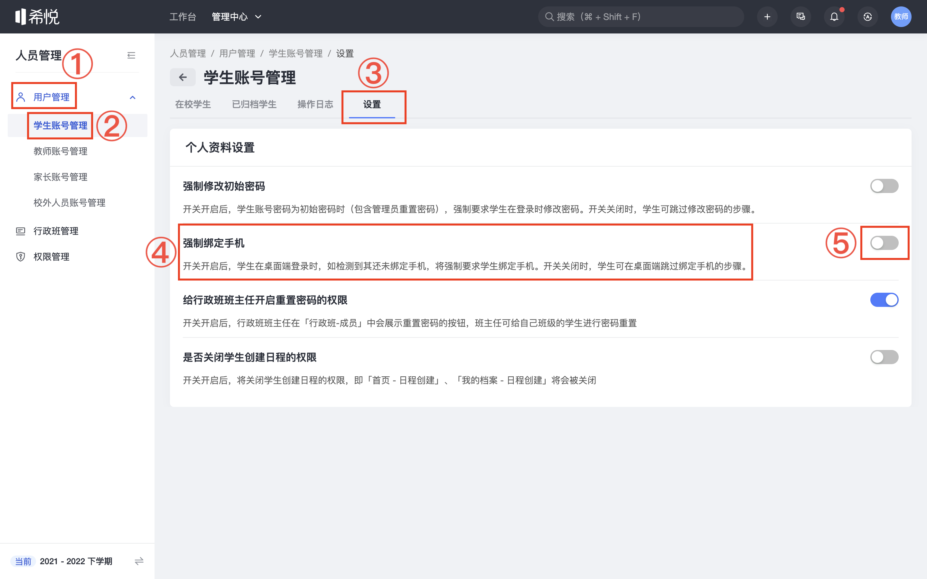The image size is (927, 579).
Task: Switch semester with the swap arrows icon
Action: 139,561
